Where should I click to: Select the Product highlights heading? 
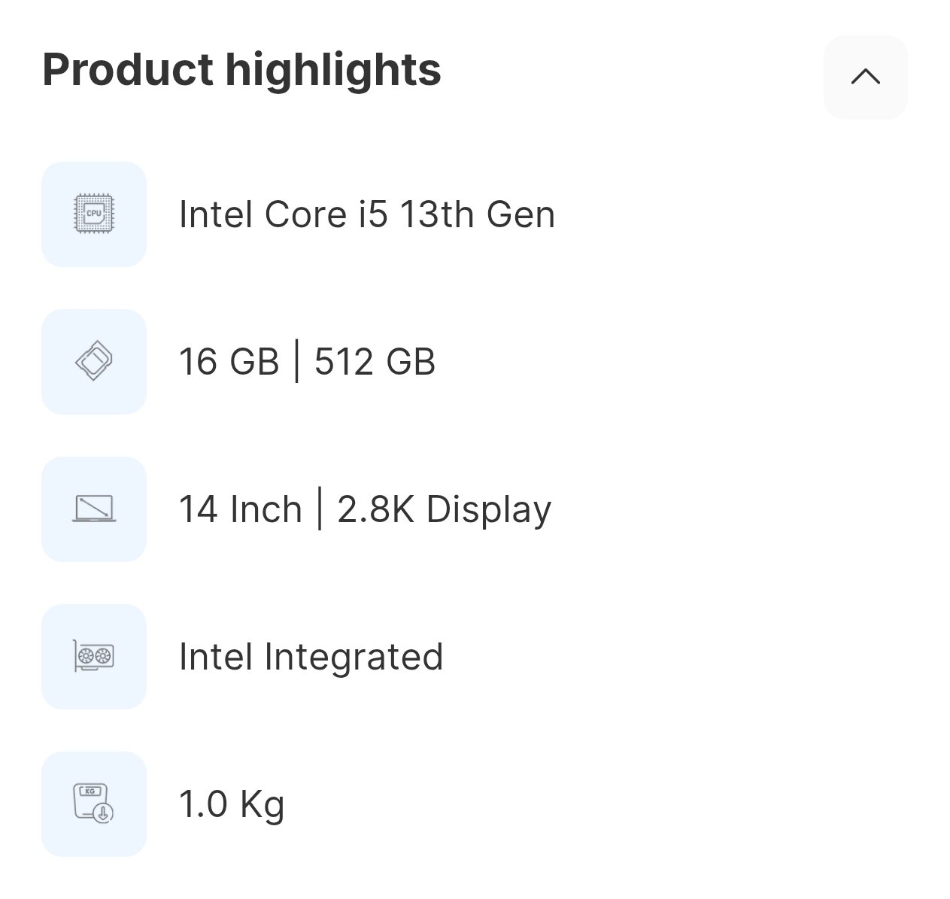(x=241, y=69)
